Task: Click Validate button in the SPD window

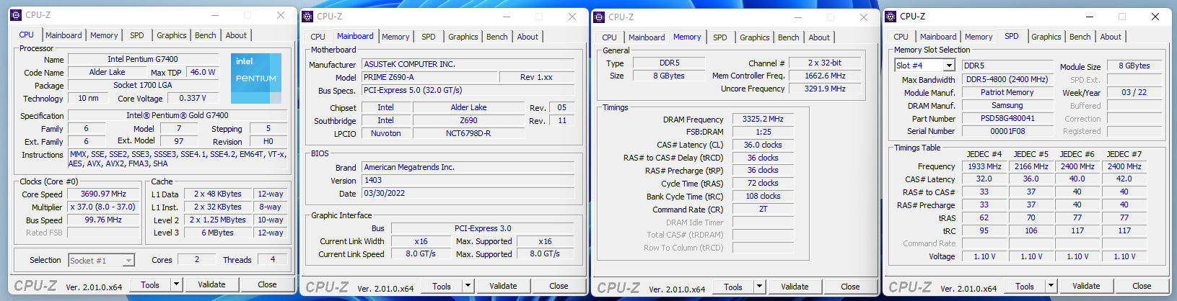Action: [1086, 286]
